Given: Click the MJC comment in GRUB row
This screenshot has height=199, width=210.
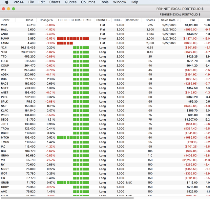Looking at the screenshot, I should pyautogui.click(x=129, y=183).
